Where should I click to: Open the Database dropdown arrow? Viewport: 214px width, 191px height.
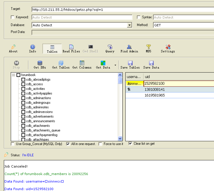[x=129, y=25]
